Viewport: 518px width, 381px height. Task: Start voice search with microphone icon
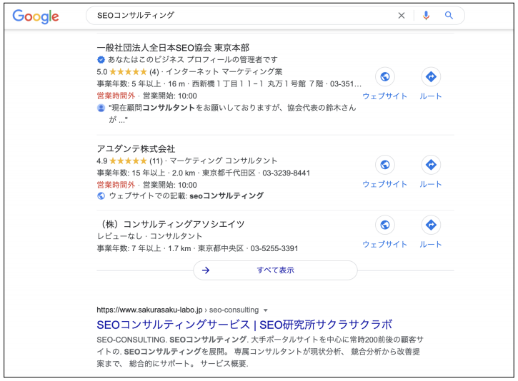click(x=426, y=15)
